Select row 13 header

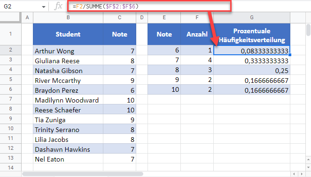(10, 158)
